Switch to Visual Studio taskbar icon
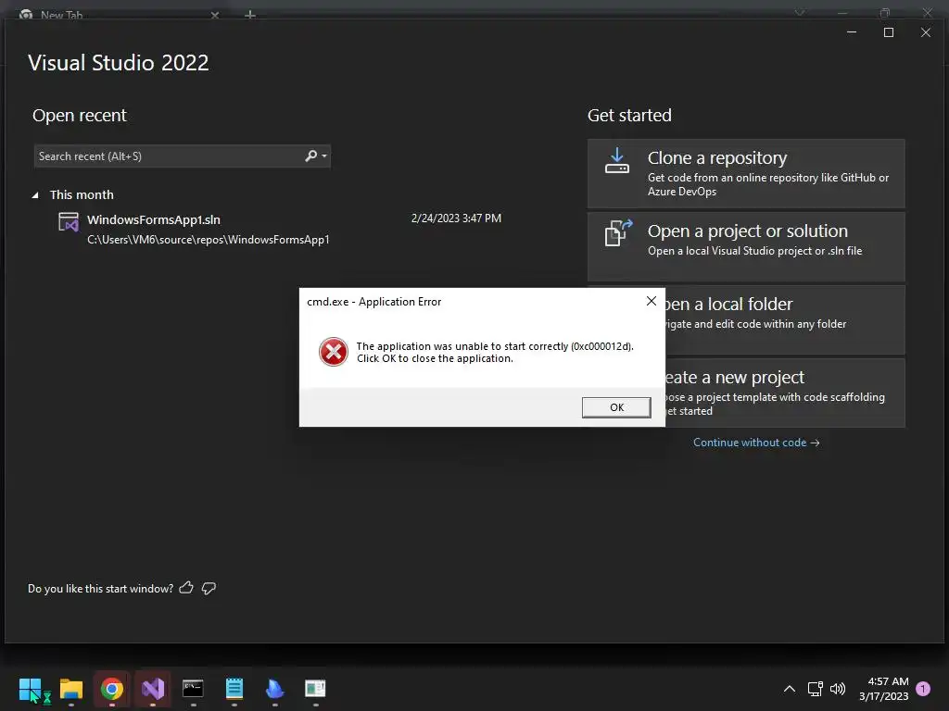The width and height of the screenshot is (949, 711). 153,689
